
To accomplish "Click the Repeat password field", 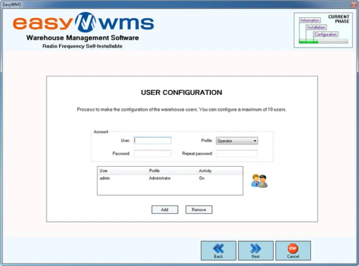I will tap(237, 154).
